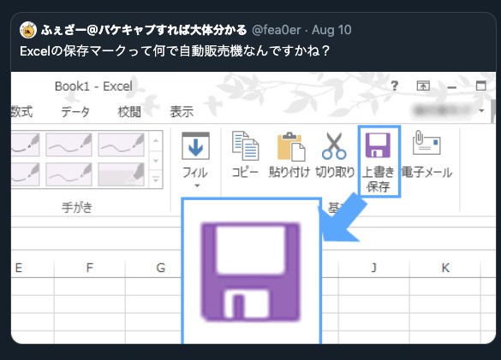Click the Book1 - Excel title text
The height and width of the screenshot is (360, 501).
click(x=93, y=86)
